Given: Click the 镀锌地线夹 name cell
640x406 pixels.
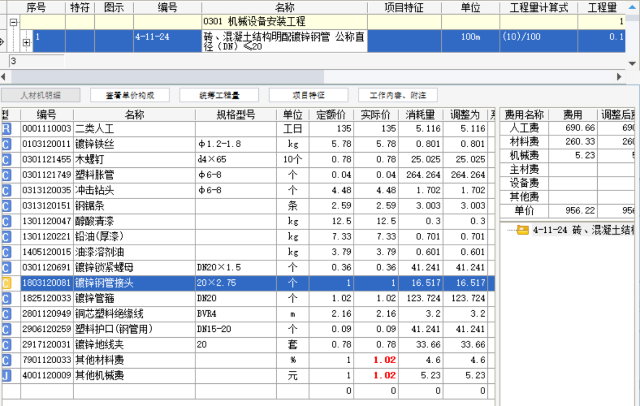Looking at the screenshot, I should (x=134, y=345).
